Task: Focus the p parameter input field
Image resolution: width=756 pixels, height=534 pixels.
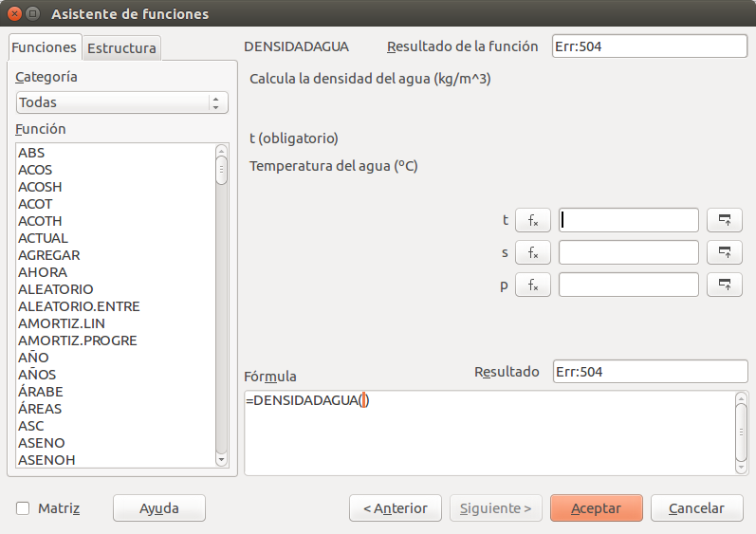Action: click(x=629, y=285)
